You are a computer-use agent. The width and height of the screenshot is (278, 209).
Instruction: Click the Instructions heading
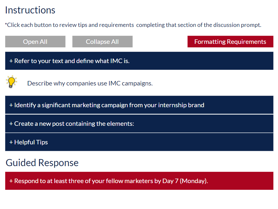[30, 10]
